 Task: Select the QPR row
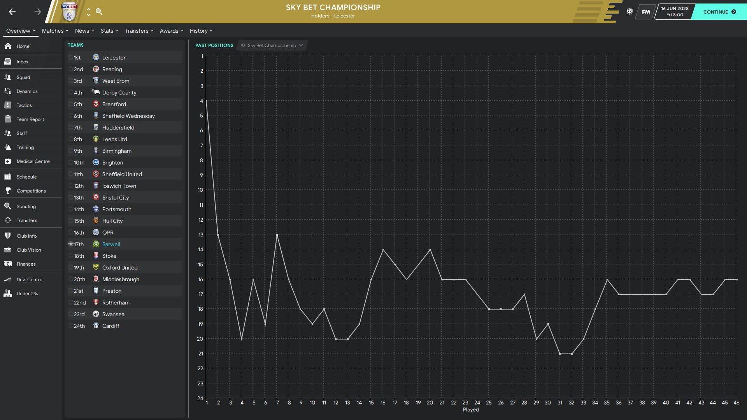pos(125,233)
